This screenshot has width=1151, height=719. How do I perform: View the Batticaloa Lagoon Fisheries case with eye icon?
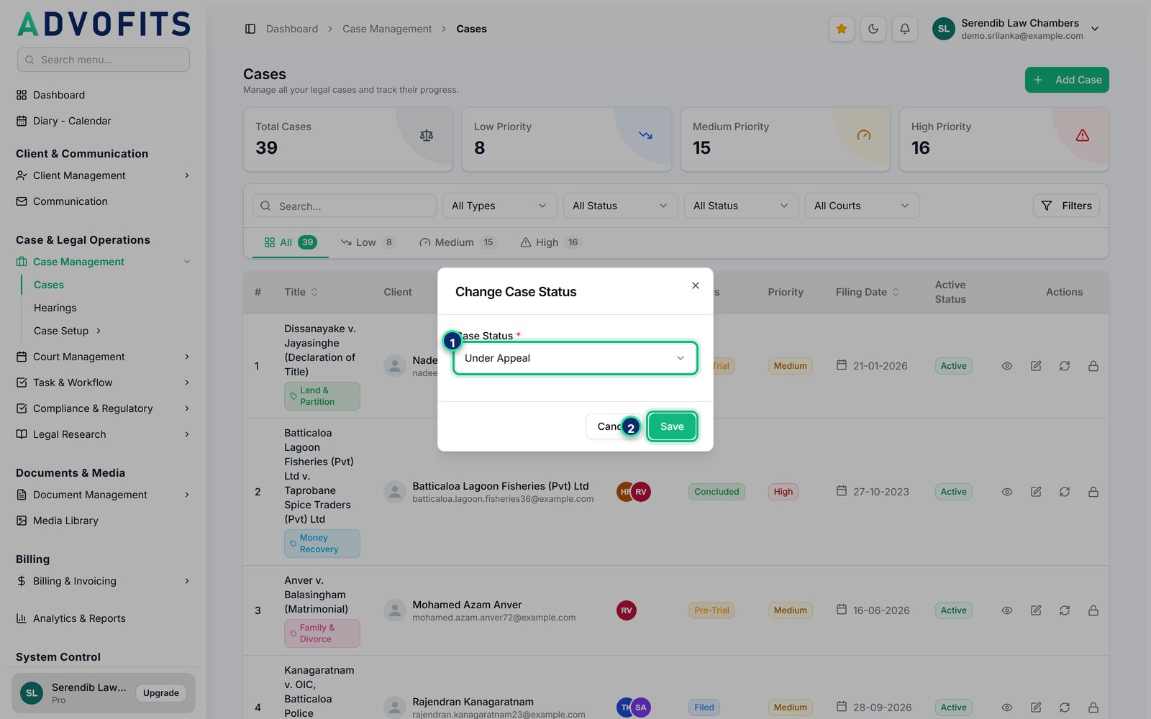tap(1007, 492)
